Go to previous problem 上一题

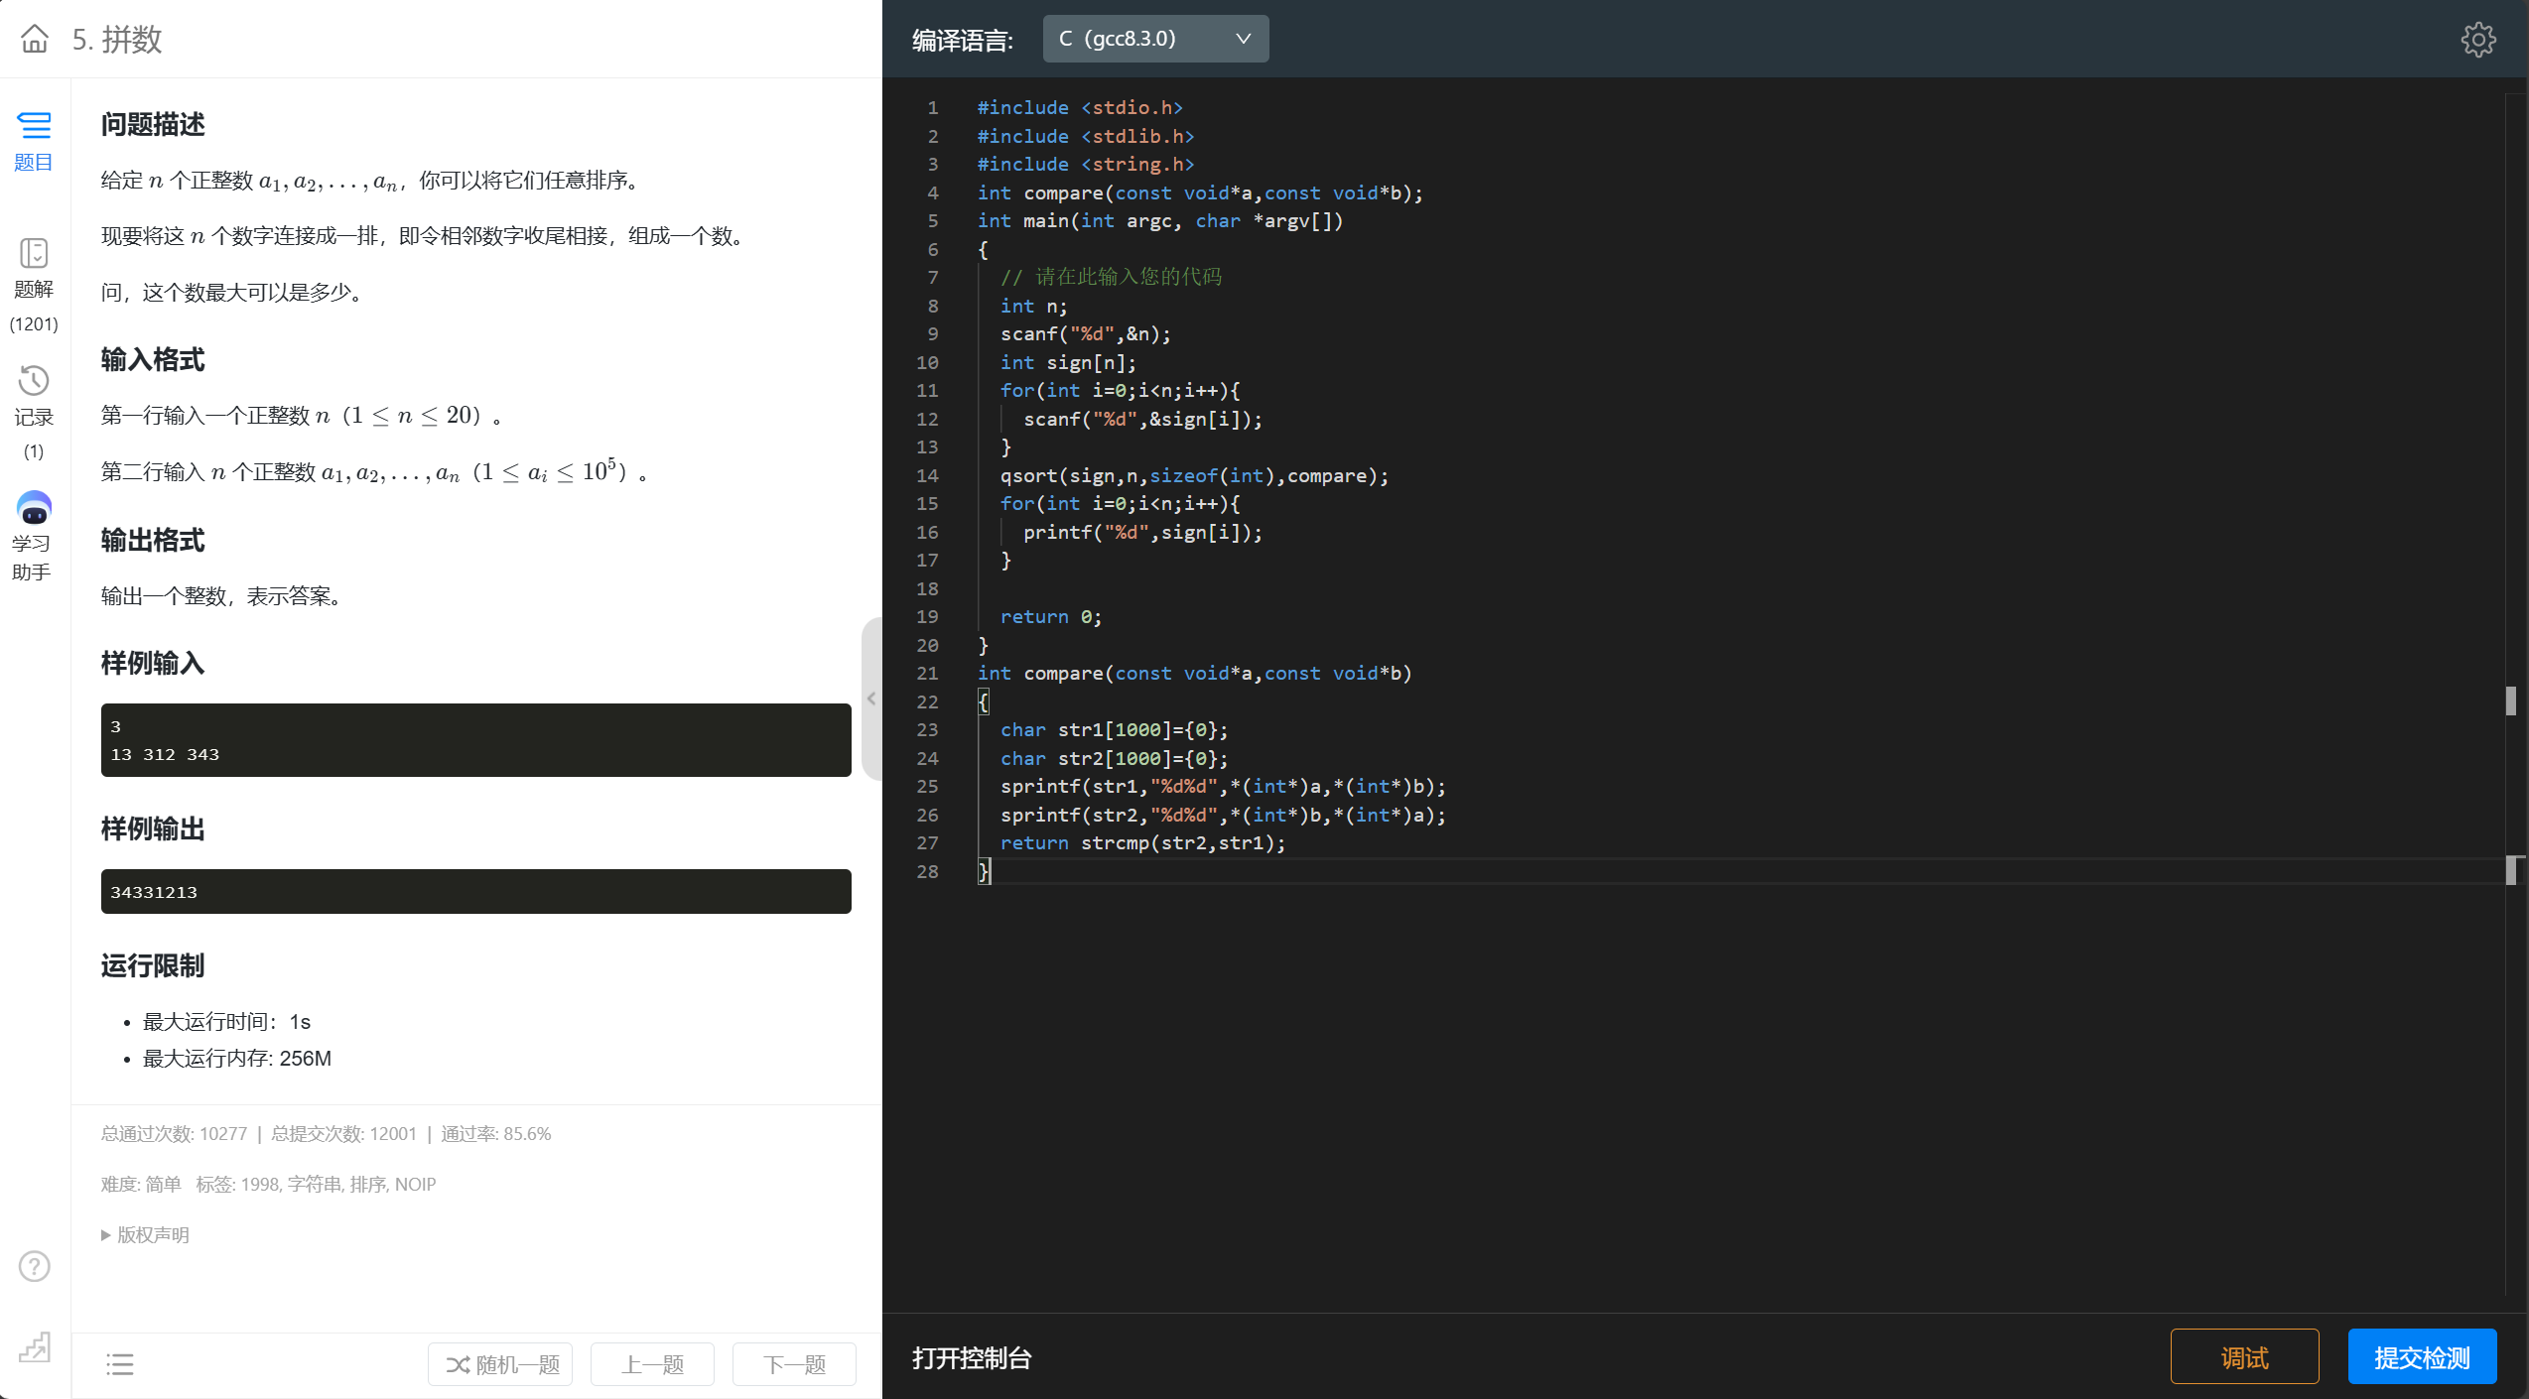pos(652,1364)
